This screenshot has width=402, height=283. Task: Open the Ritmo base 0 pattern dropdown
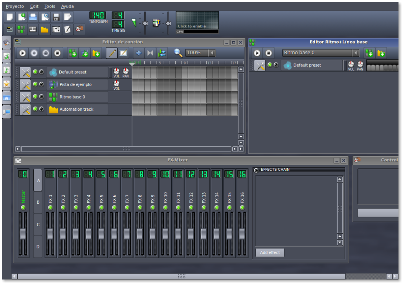click(x=356, y=53)
